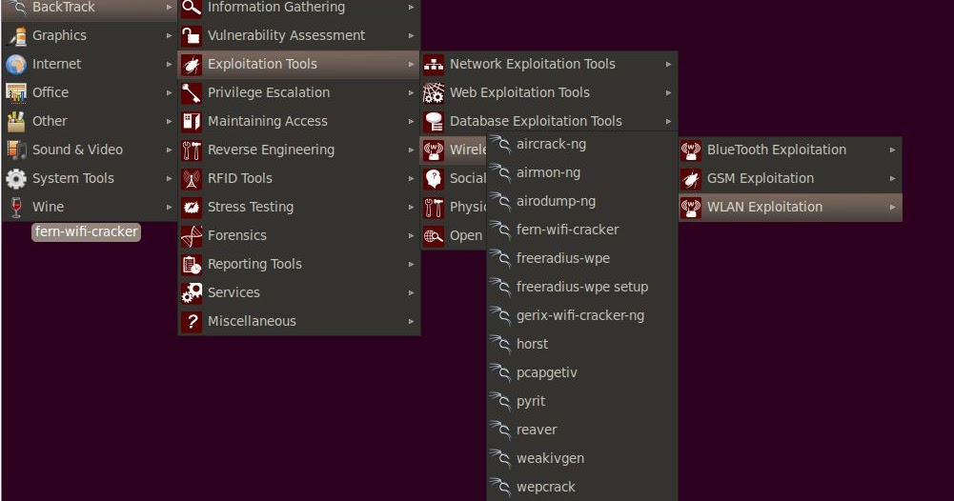Launch gerix-wifi-cracker-ng
This screenshot has height=501, width=954.
click(x=582, y=315)
